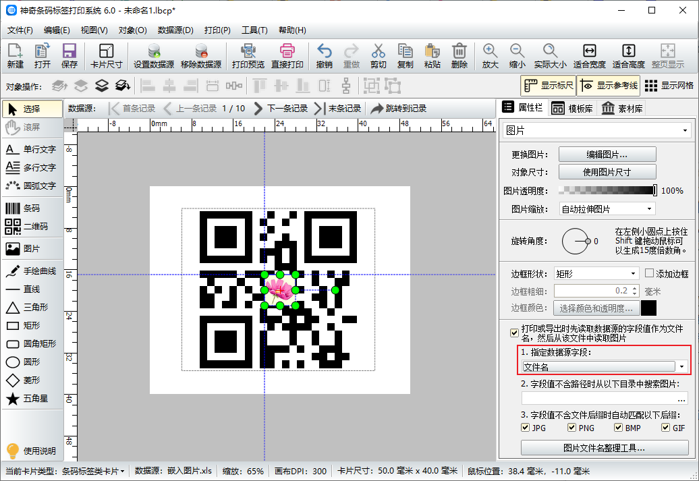699x481 pixels.
Task: Click the 打印预览 print preview icon
Action: click(x=248, y=56)
